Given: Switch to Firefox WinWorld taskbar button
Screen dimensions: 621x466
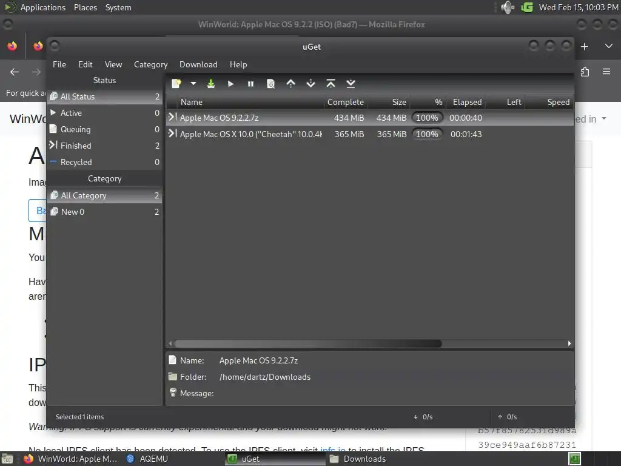Looking at the screenshot, I should click(72, 459).
